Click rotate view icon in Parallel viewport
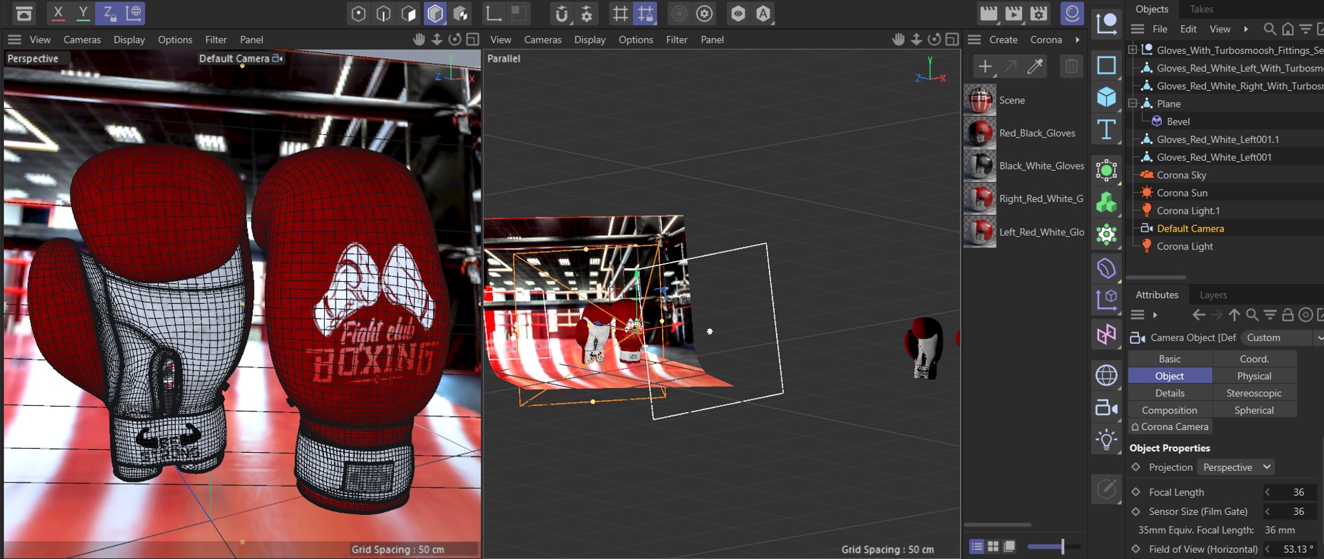The image size is (1324, 559). [x=934, y=39]
